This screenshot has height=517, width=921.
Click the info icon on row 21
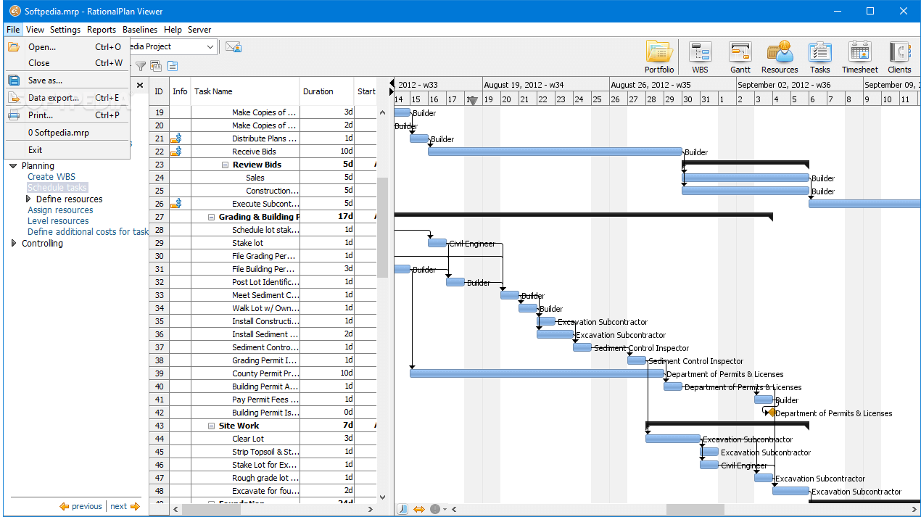(175, 138)
